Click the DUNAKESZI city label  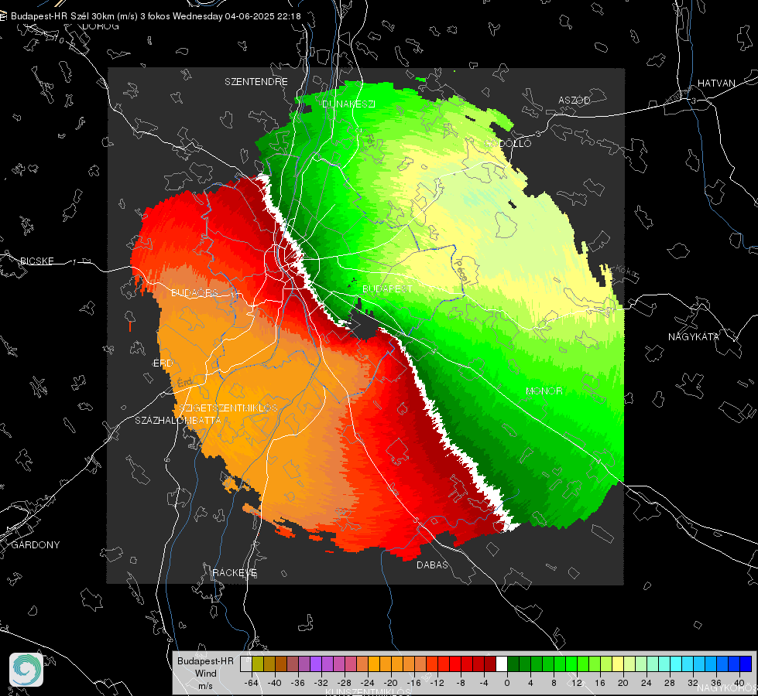pyautogui.click(x=348, y=104)
